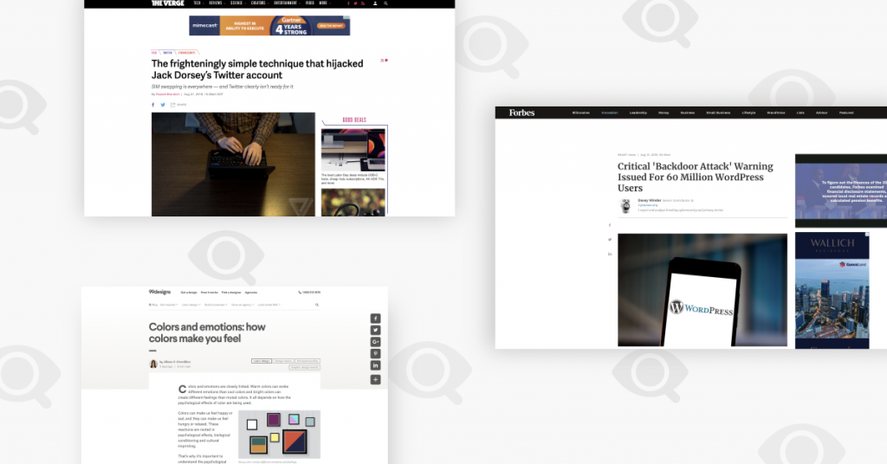The height and width of the screenshot is (464, 887).
Task: Select Money in Forbes navigation bar
Action: (664, 113)
